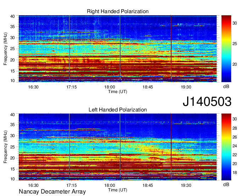Viewport: 241px width, 196px height.
Task: Click the 35 MHz tick on Right Handed plot
Action: [x=13, y=27]
